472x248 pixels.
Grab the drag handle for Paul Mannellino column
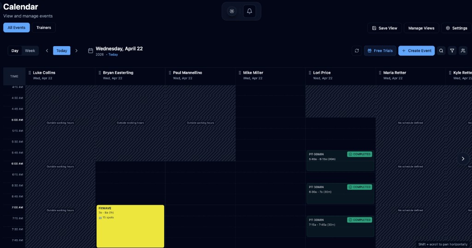tap(170, 73)
